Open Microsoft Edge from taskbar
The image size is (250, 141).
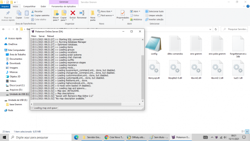[76, 137]
